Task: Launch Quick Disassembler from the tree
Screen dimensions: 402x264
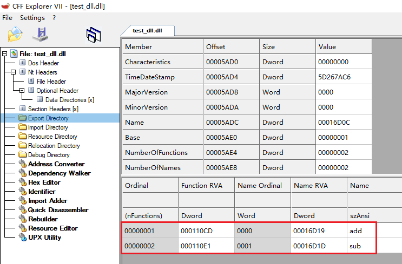Action: (58, 210)
